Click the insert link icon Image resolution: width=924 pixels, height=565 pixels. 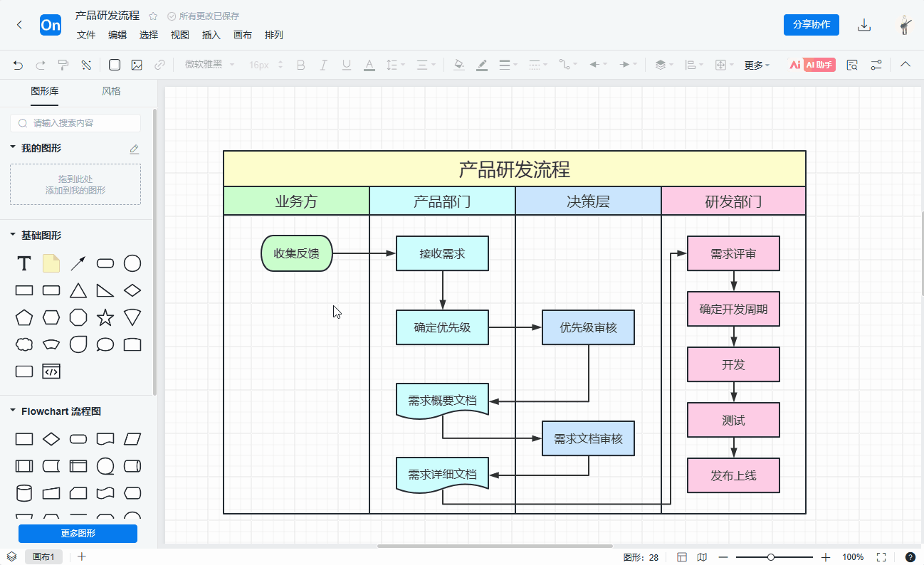click(x=159, y=65)
